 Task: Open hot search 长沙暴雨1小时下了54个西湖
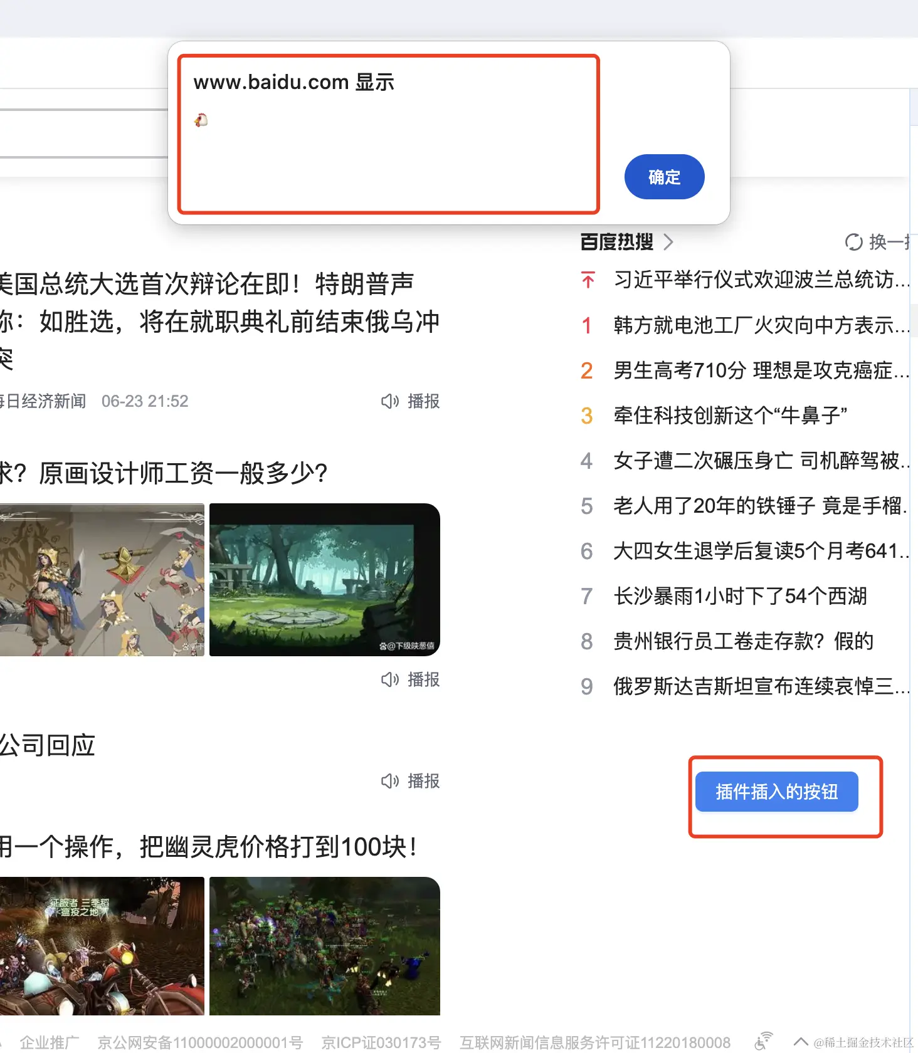(x=740, y=596)
